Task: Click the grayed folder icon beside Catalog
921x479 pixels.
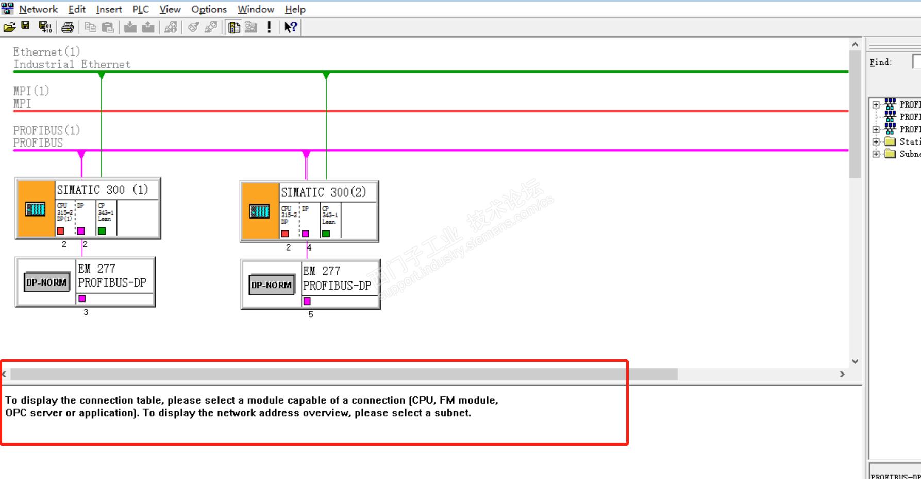Action: click(251, 27)
